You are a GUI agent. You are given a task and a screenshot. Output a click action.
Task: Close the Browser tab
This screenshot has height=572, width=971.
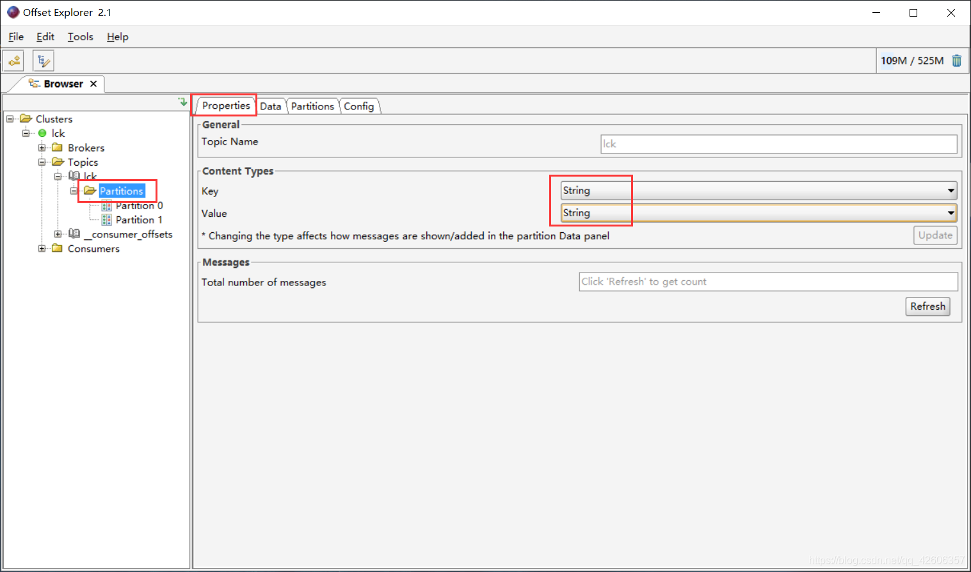pos(93,84)
